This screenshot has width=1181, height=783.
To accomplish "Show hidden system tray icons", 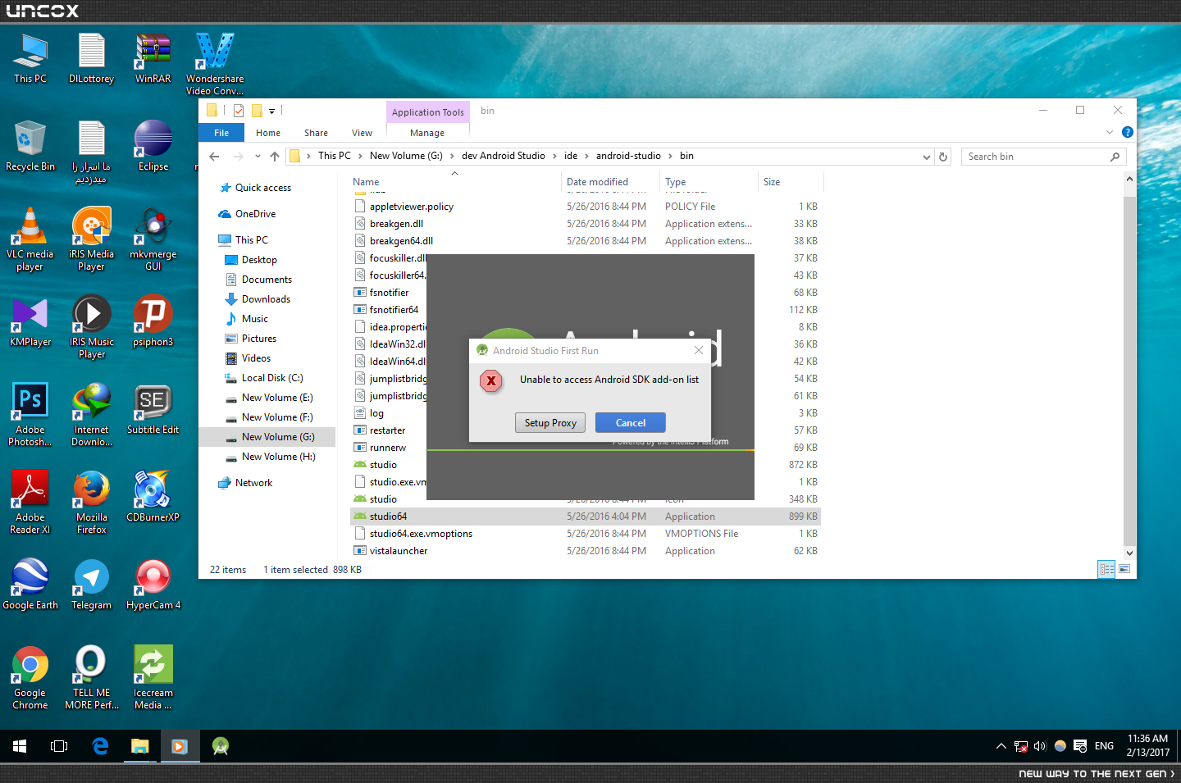I will (1001, 746).
